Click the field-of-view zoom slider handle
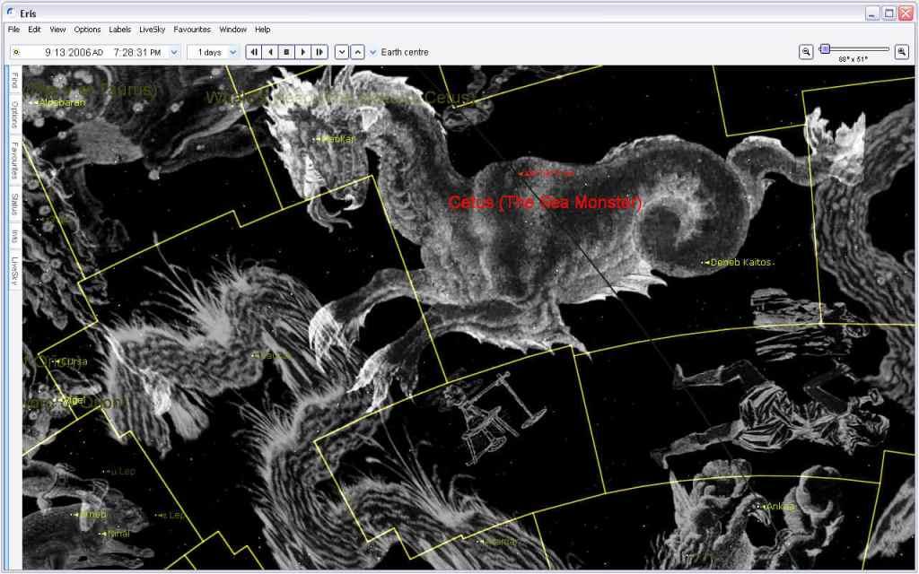 pos(825,49)
